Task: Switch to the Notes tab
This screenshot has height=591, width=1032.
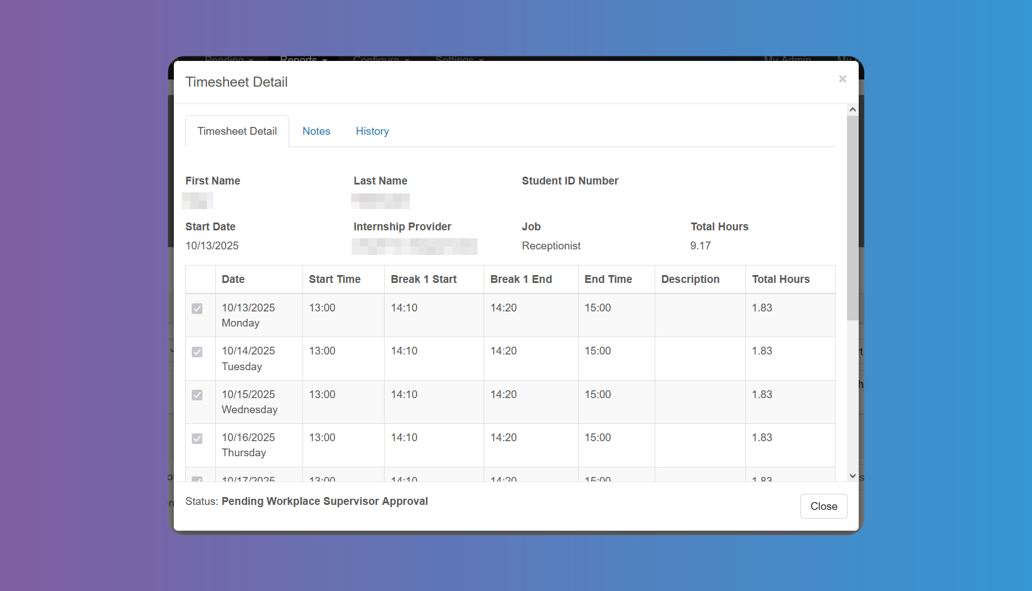Action: pyautogui.click(x=316, y=131)
